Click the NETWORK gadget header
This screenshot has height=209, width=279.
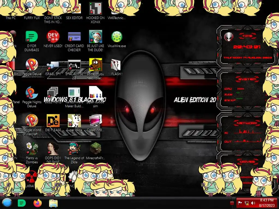247,123
